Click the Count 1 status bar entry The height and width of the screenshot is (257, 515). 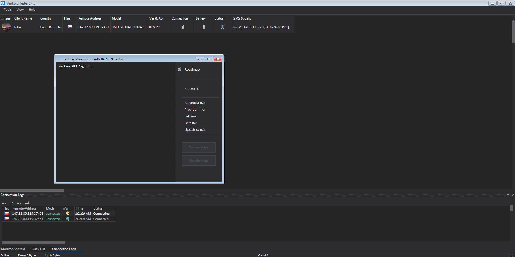[263, 255]
